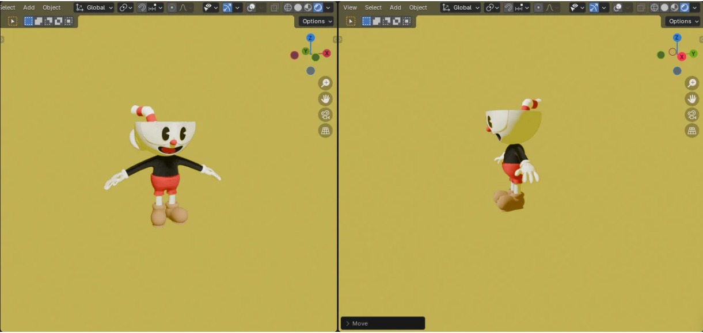The width and height of the screenshot is (703, 333).
Task: Switch perspective/orthographic grid in right viewport
Action: pyautogui.click(x=692, y=131)
